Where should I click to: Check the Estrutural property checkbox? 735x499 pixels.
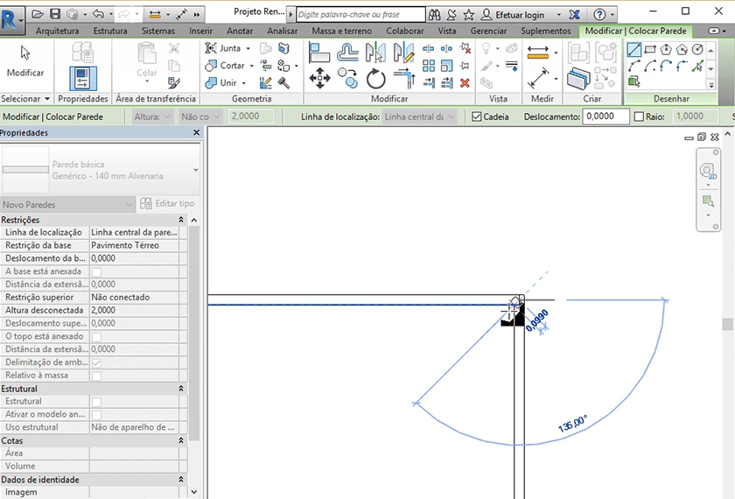96,401
